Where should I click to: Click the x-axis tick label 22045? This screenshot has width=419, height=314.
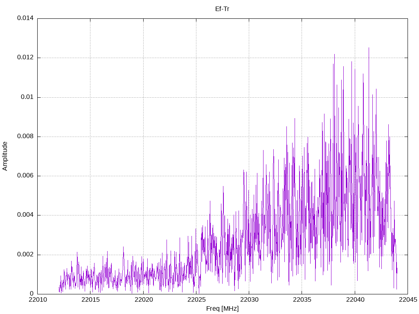point(408,300)
